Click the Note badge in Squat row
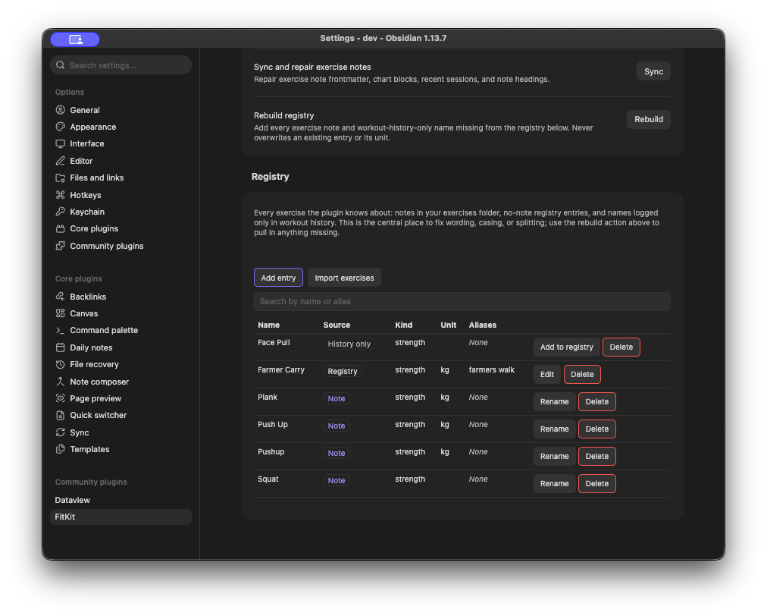 click(x=336, y=481)
